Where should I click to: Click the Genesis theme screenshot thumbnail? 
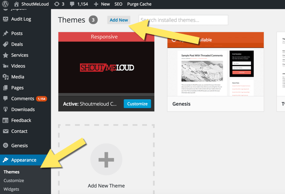(x=215, y=64)
